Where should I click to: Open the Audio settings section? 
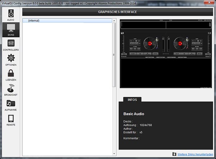11,15
